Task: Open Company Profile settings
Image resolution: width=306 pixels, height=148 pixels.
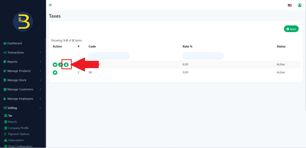Action: 18,128
